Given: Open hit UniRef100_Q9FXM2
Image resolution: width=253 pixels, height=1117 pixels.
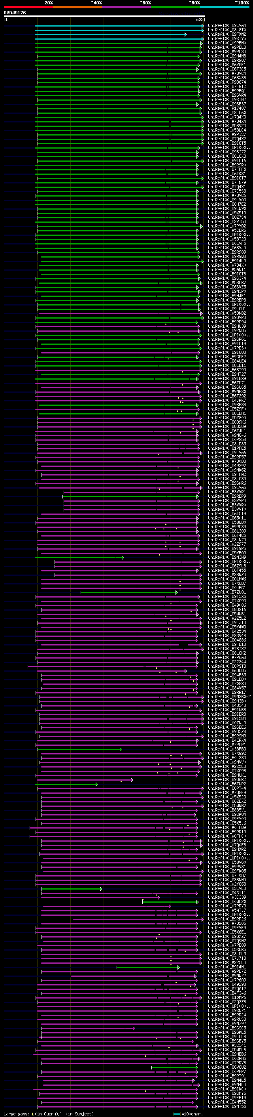Looking at the screenshot, I should (x=227, y=34).
